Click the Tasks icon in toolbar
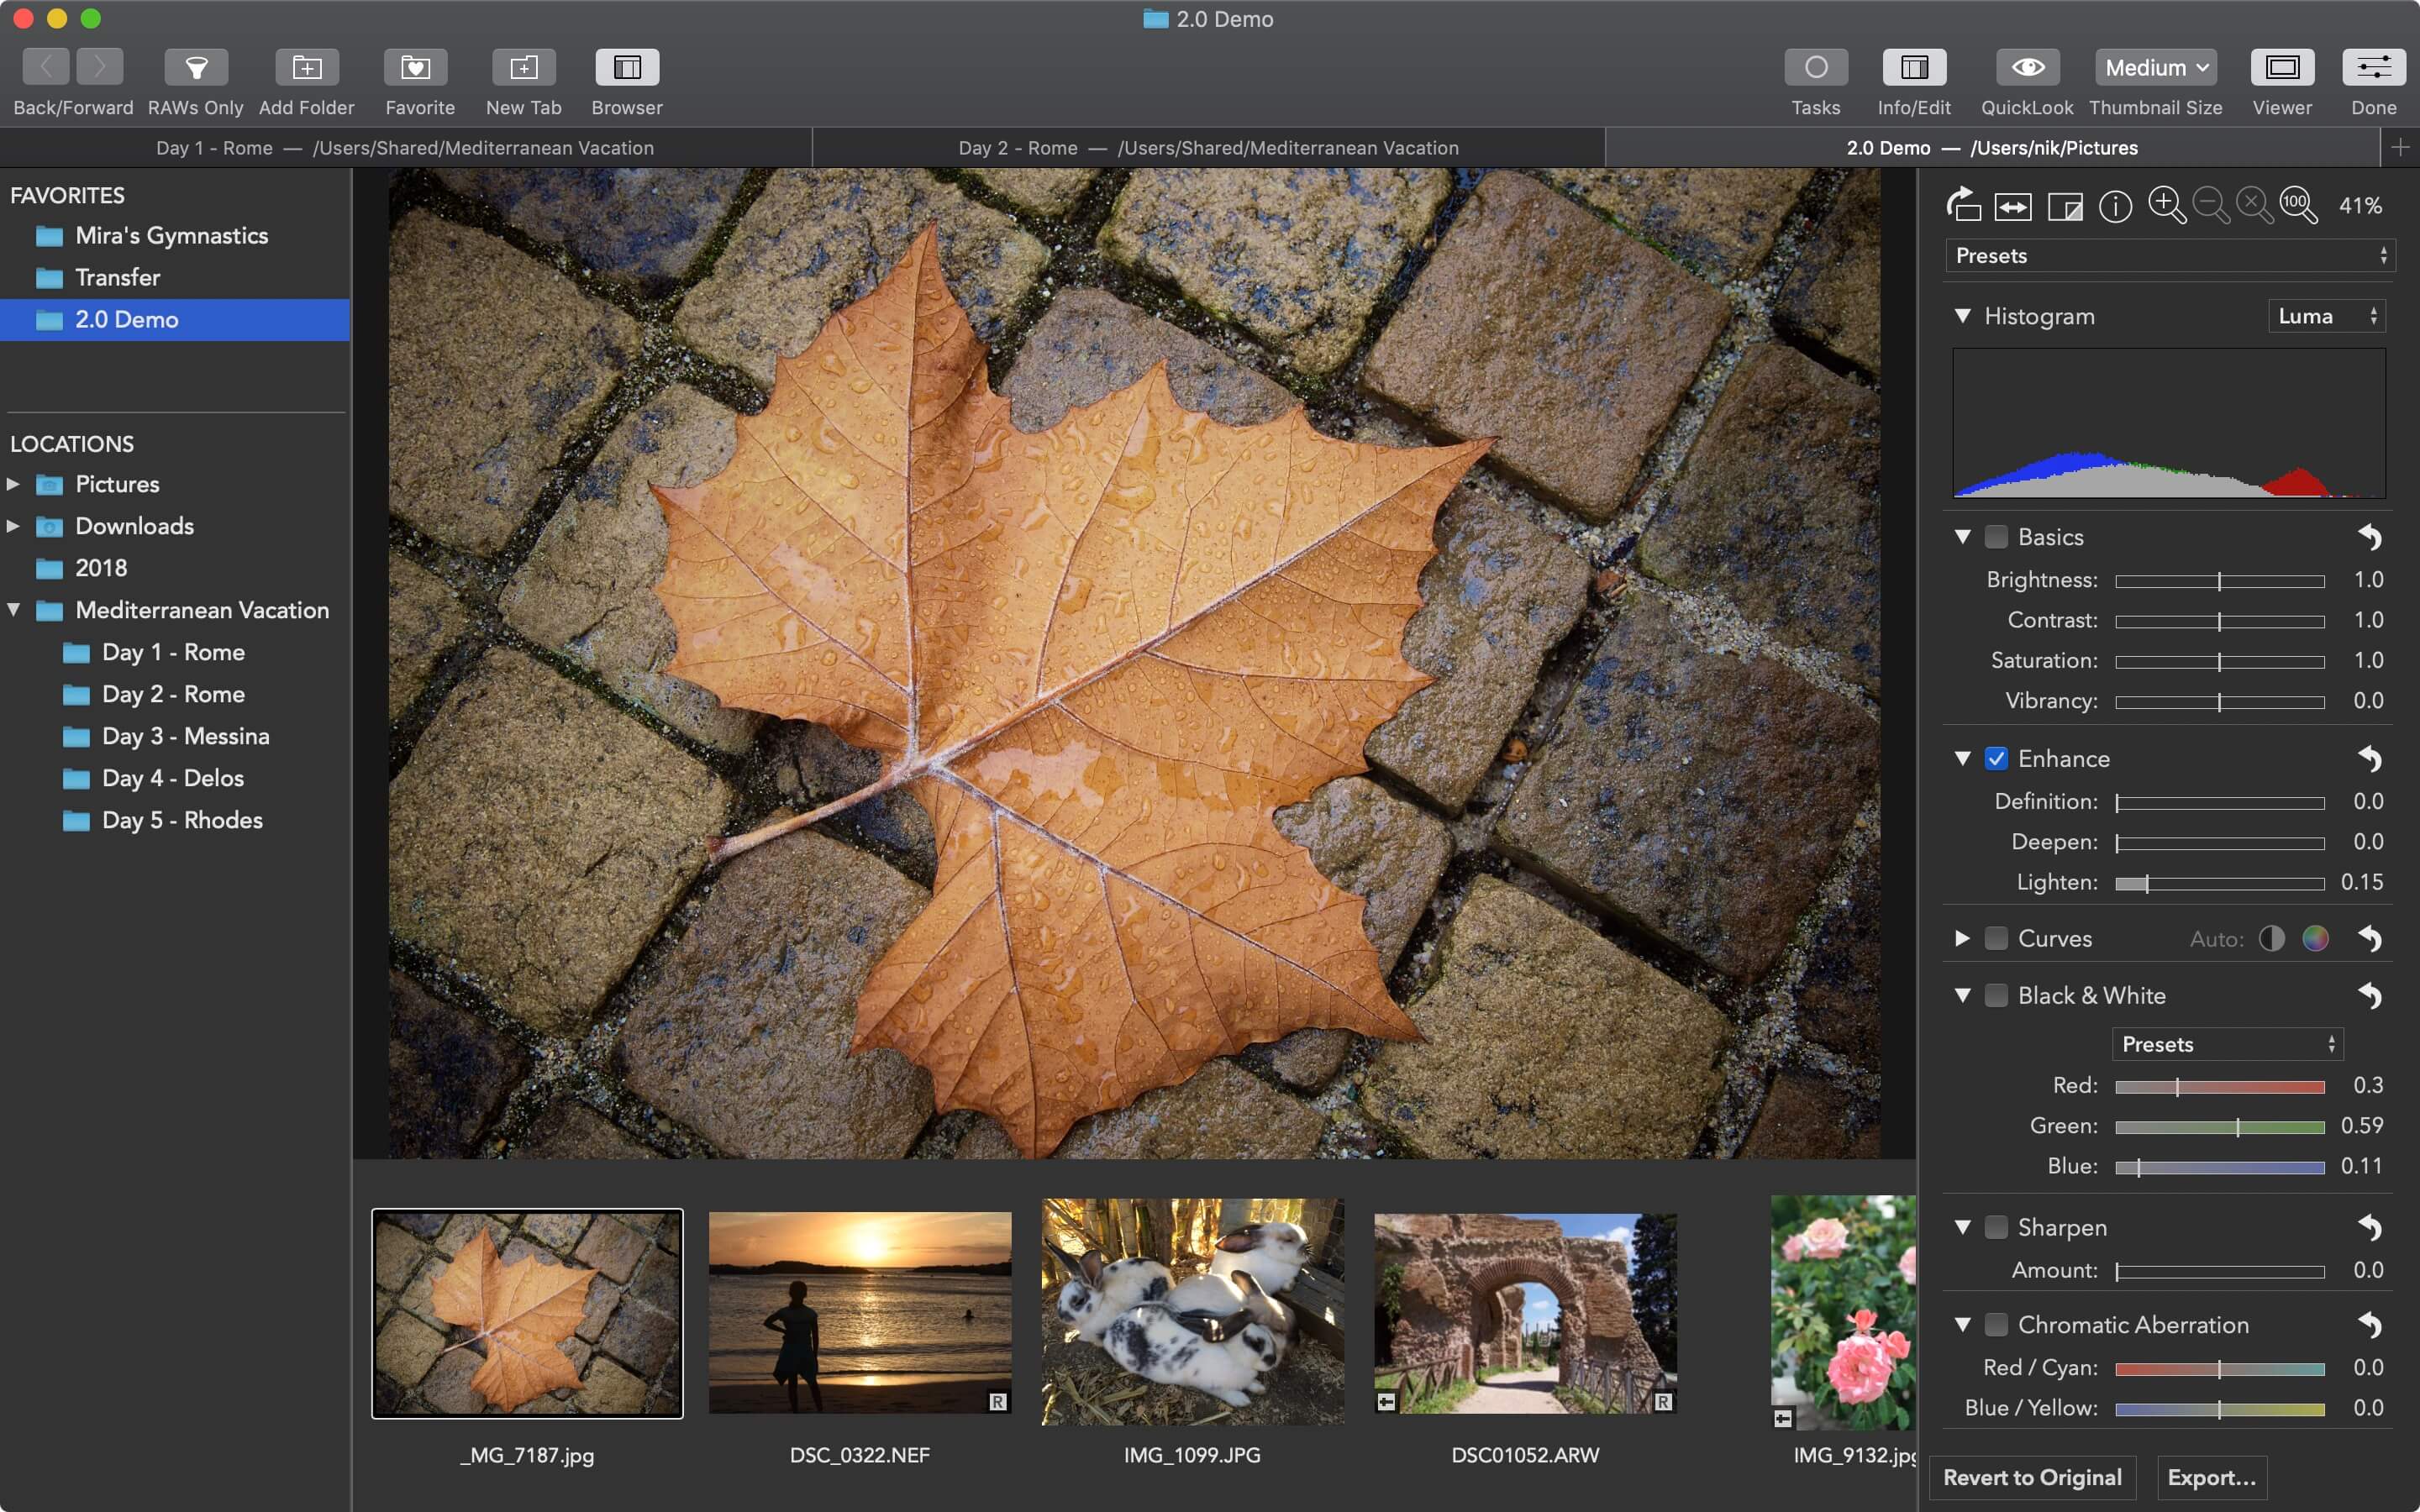 click(x=1816, y=66)
